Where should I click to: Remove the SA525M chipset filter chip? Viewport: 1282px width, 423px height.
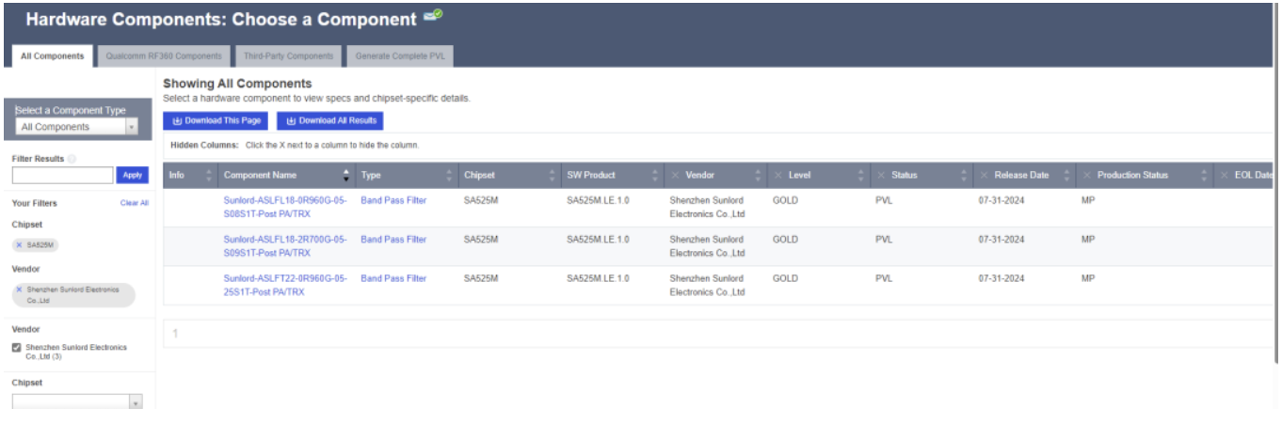click(x=19, y=244)
